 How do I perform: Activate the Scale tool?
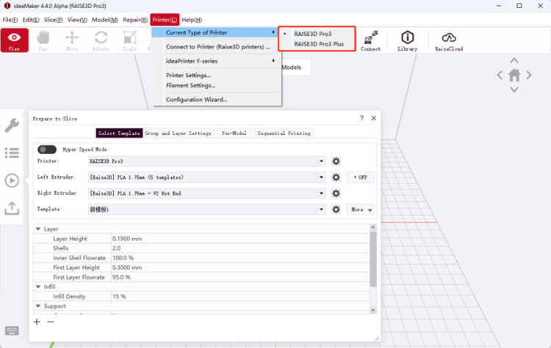point(129,40)
